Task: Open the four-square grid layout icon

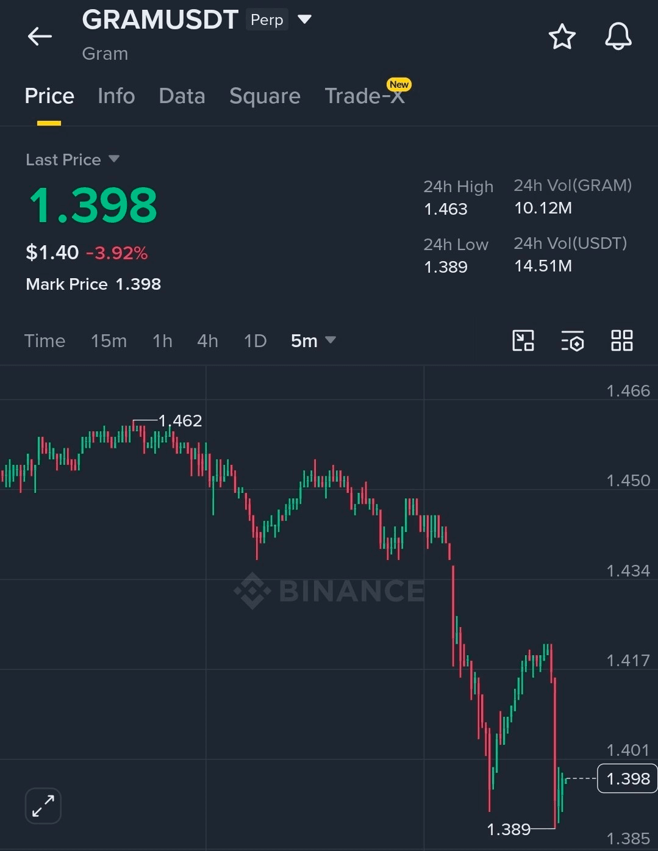Action: click(621, 340)
